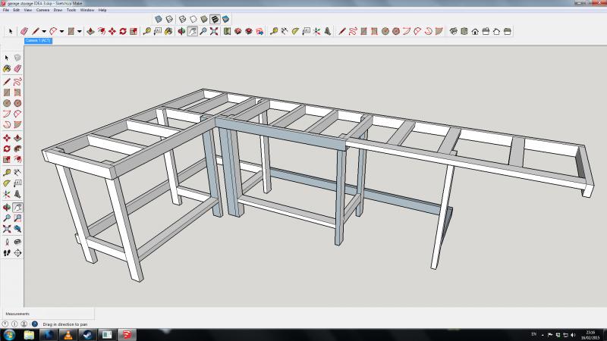Switch to the Camera 1 scene tab

[38, 40]
